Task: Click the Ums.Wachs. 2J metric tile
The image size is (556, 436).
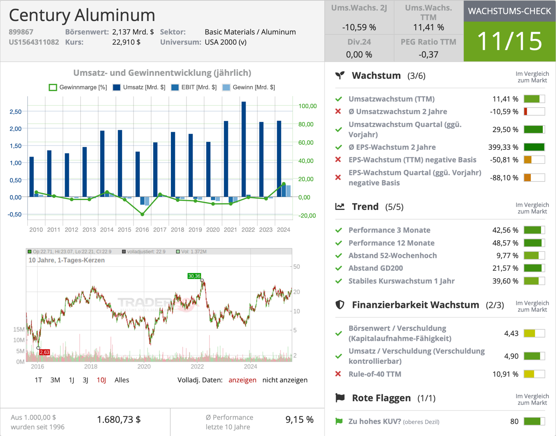Action: click(359, 18)
